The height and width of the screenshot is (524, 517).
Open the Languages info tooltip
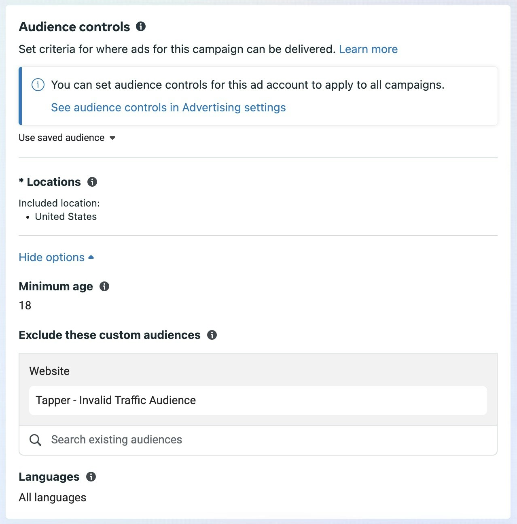[x=91, y=477]
